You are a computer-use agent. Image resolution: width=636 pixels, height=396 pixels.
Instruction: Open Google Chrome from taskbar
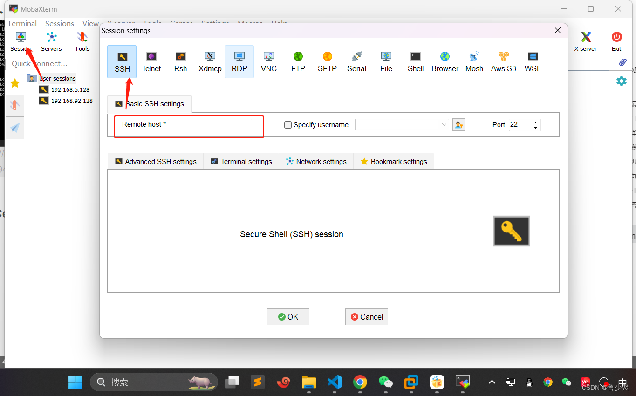360,382
